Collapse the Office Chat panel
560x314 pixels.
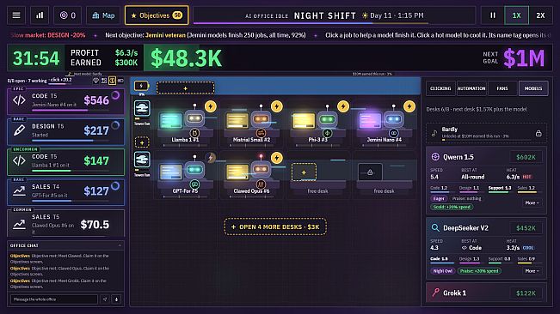[x=120, y=245]
